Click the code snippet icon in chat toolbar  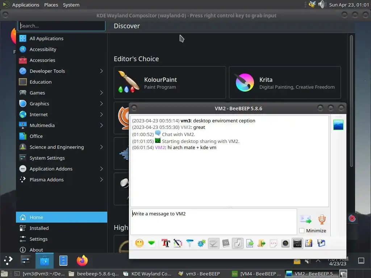tap(273, 243)
